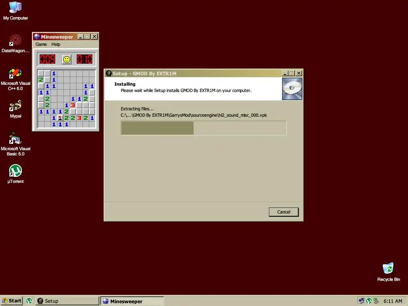Click the Setup window title bar icon

(x=109, y=73)
